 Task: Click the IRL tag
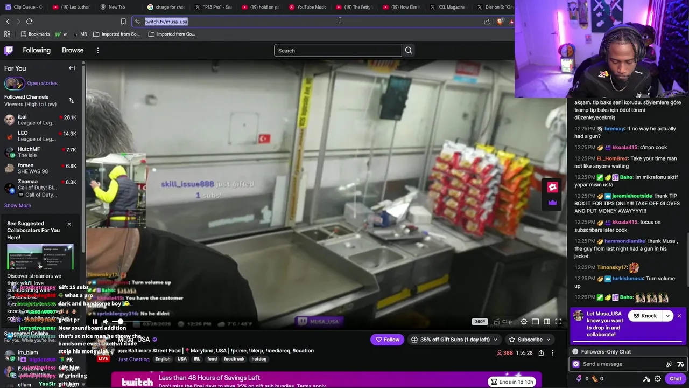pos(197,359)
